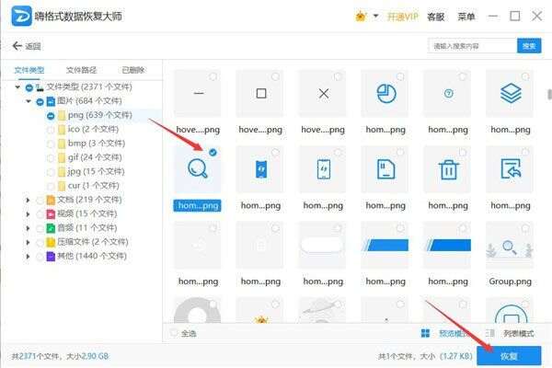The height and width of the screenshot is (368, 552).
Task: Switch to the 文件路径 tab
Action: point(82,70)
